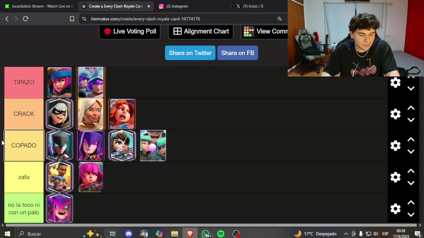Screen dimensions: 424x238
Task: Show hidden system tray icons
Action: pos(346,234)
